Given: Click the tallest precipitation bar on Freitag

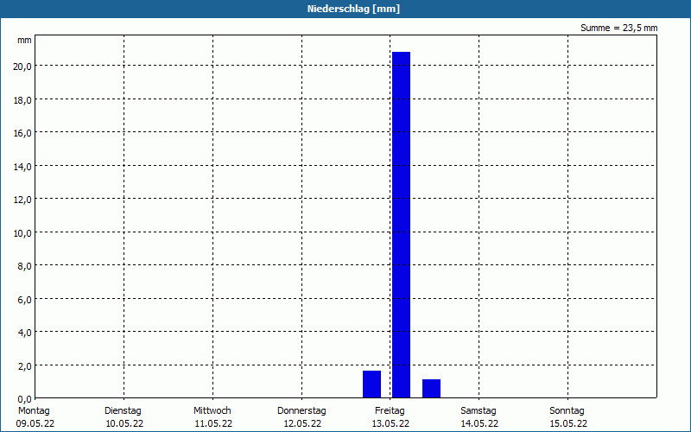Looking at the screenshot, I should tap(401, 225).
